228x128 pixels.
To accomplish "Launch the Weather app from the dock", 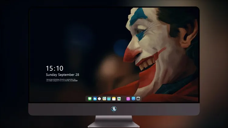I will (95, 99).
